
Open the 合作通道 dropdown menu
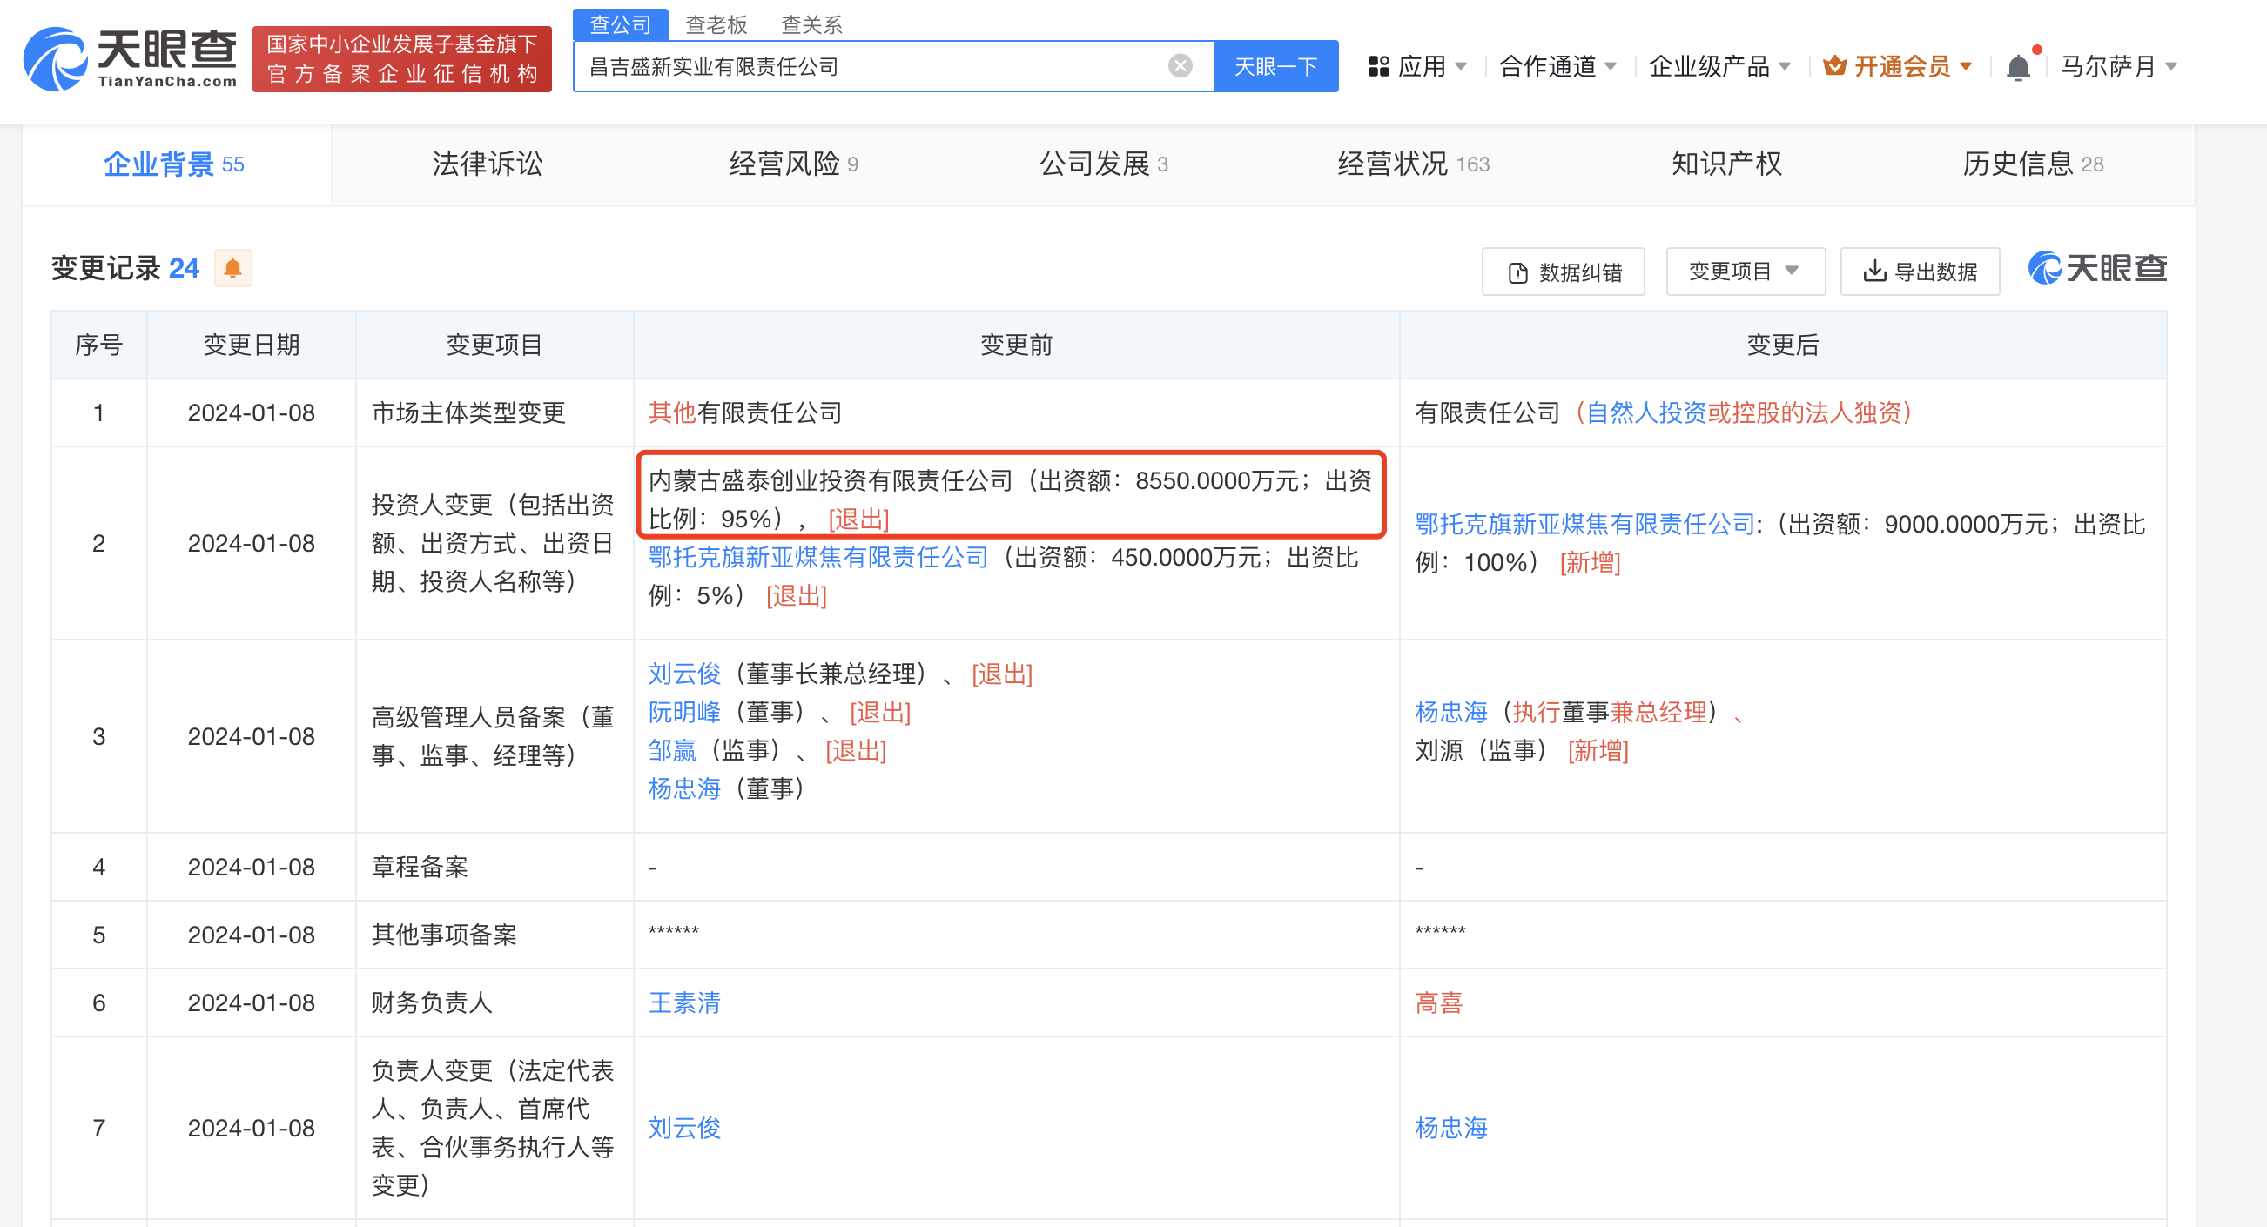click(1557, 66)
